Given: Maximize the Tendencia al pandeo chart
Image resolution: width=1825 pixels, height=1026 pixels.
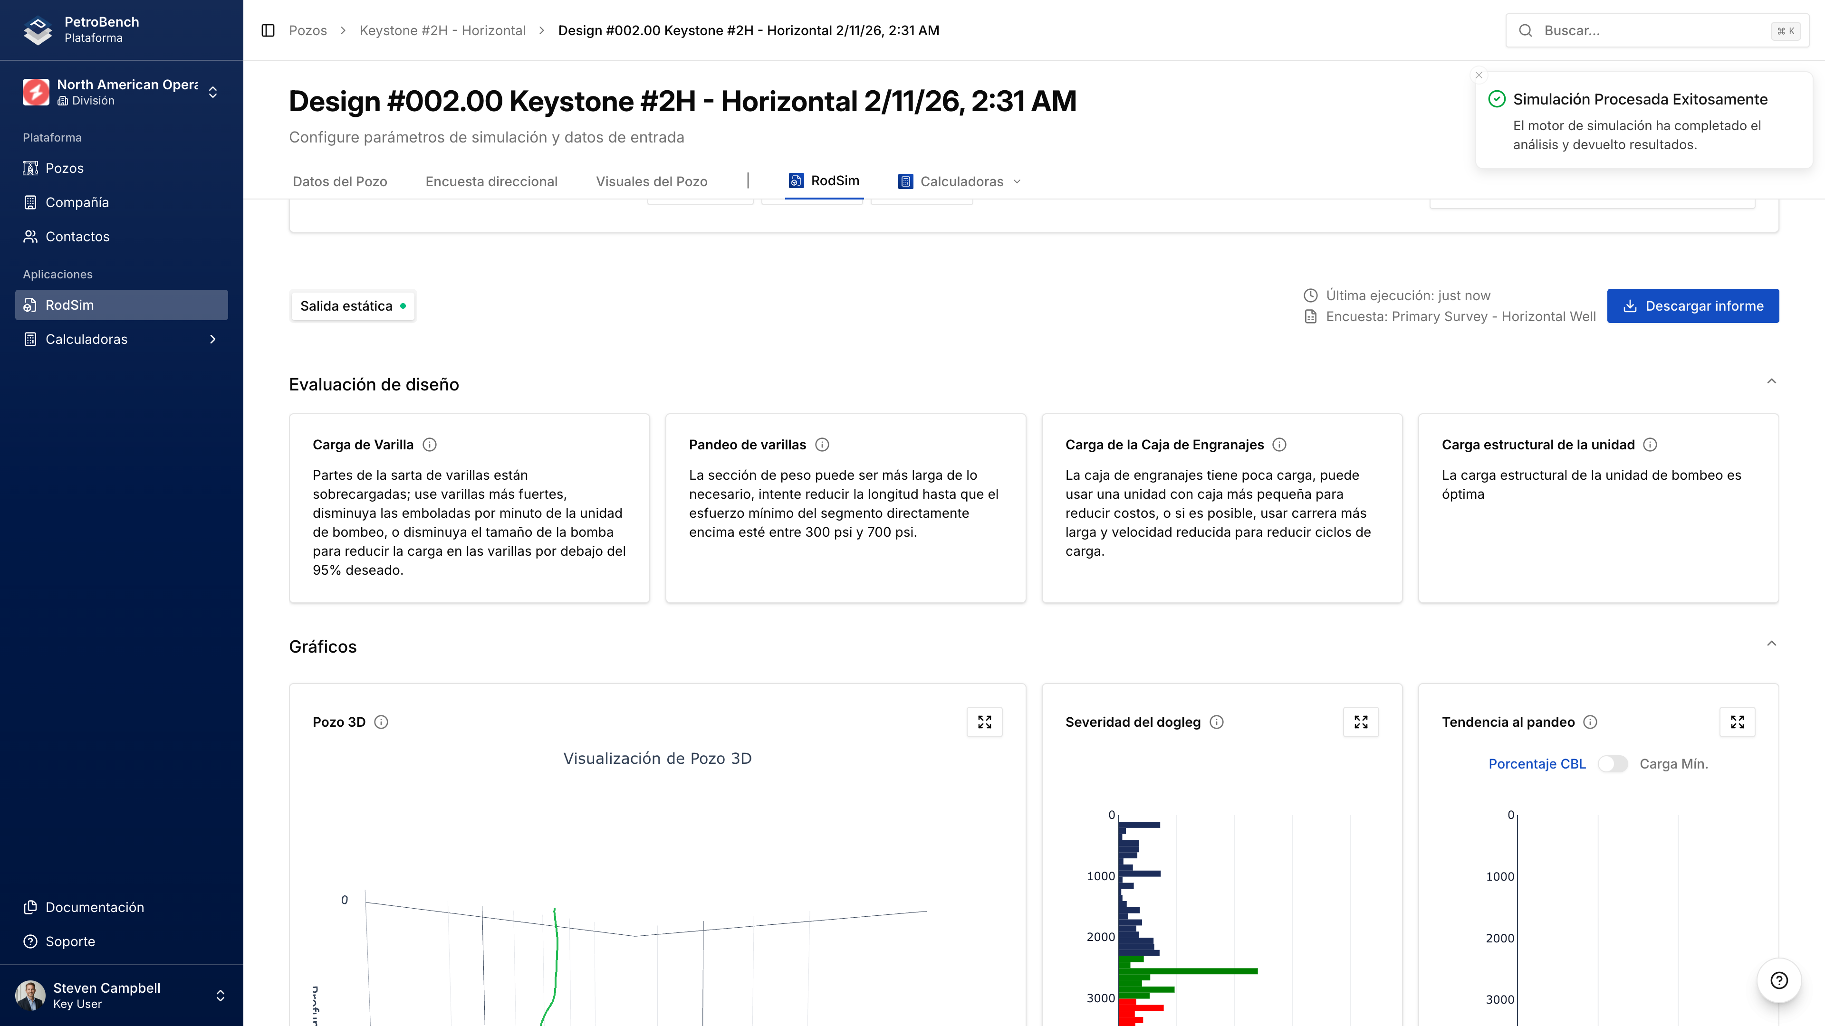Looking at the screenshot, I should [x=1737, y=722].
